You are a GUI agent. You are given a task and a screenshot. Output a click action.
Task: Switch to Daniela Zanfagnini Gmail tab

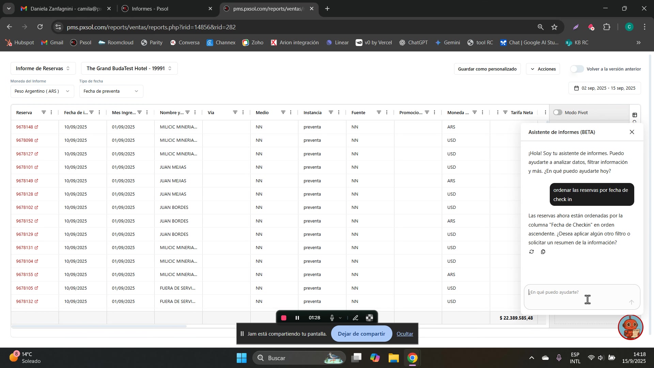tap(66, 9)
